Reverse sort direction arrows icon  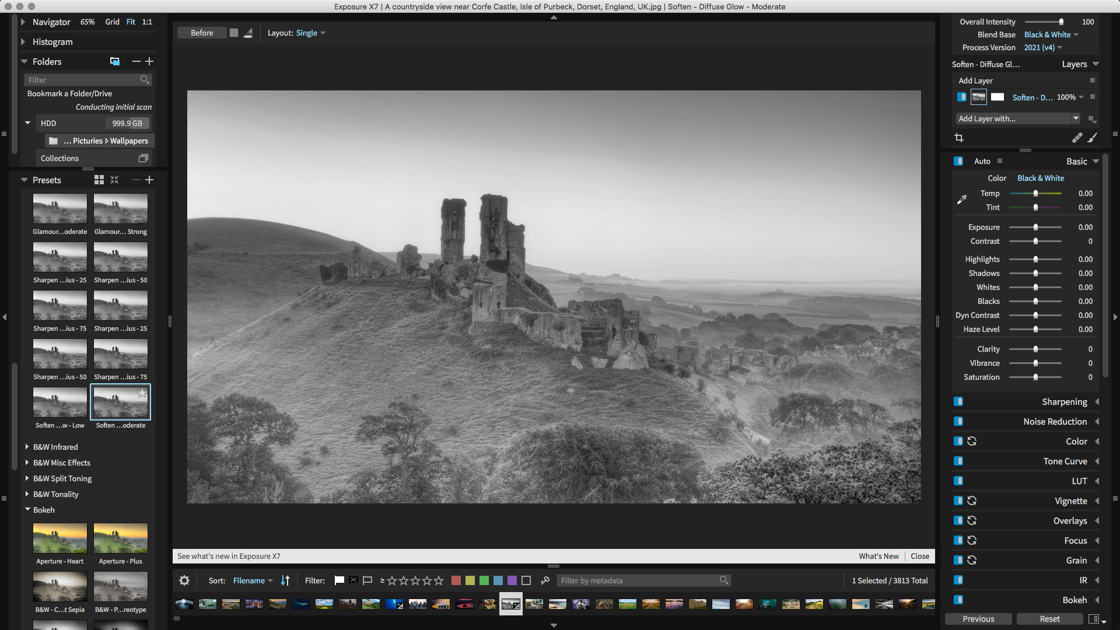285,580
